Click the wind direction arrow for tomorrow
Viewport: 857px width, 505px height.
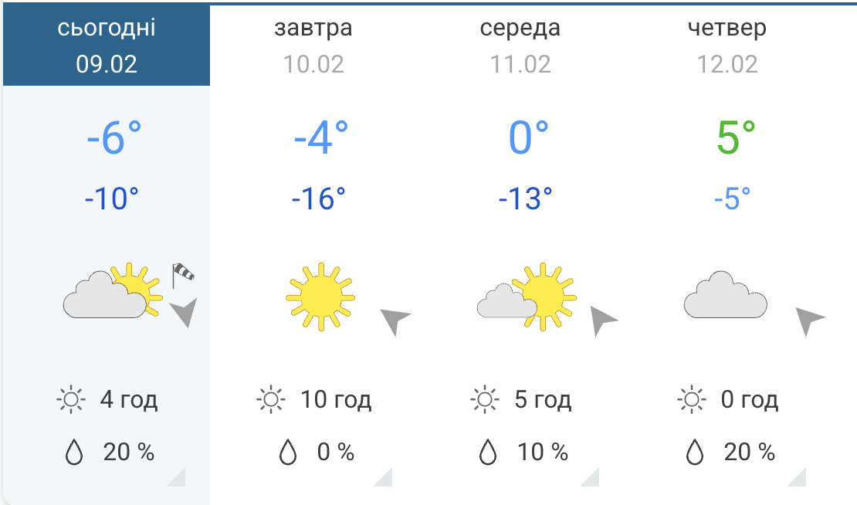(394, 320)
